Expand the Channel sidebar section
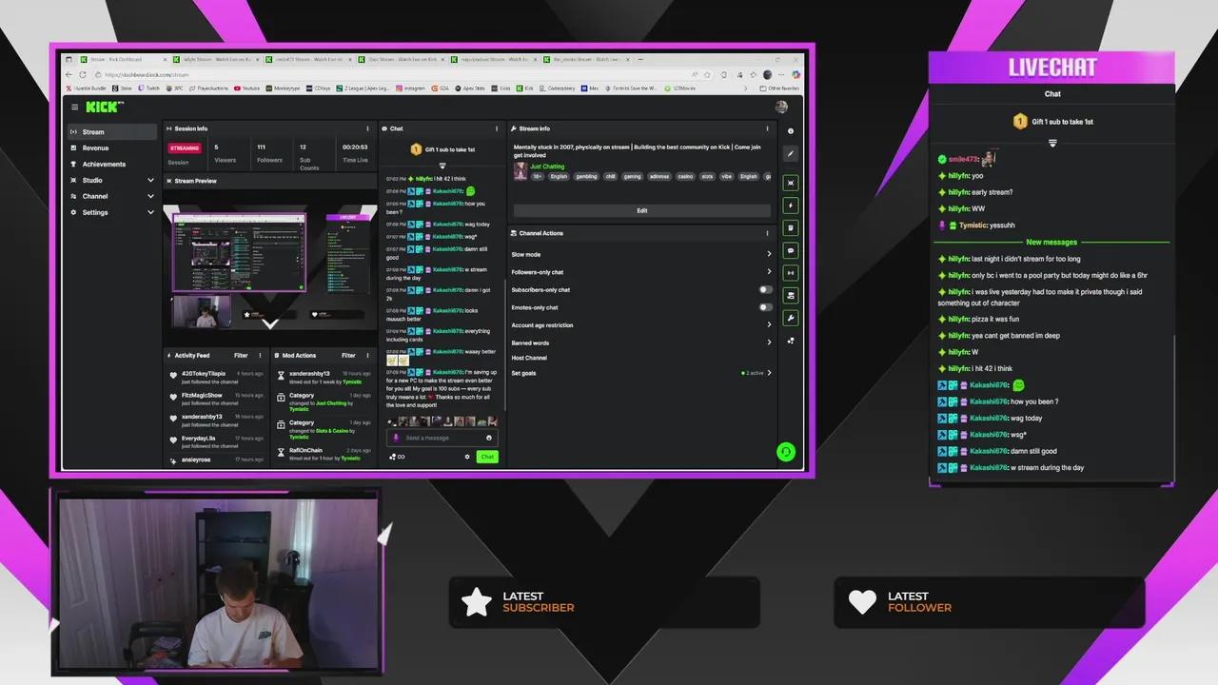1218x685 pixels. click(150, 196)
